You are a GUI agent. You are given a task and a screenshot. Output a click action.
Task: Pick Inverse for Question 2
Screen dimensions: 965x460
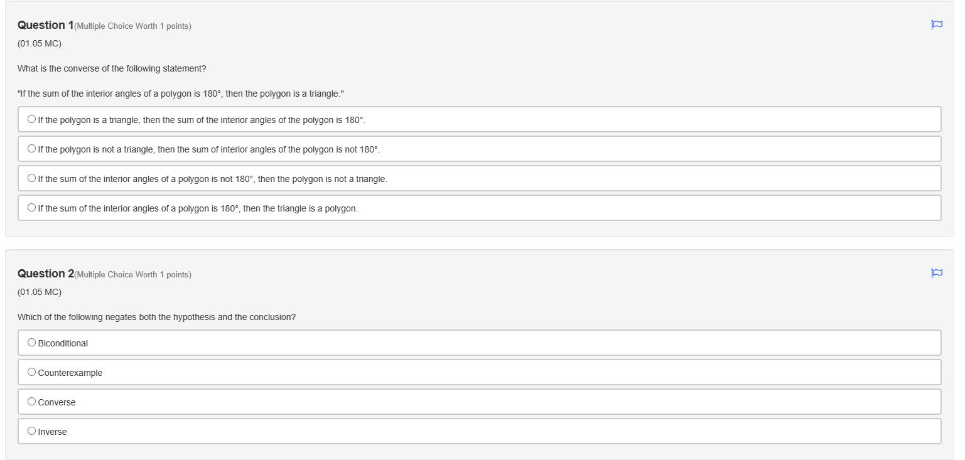[31, 431]
